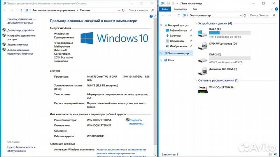
Task: Expand Этот компьютер tree node
Action: point(161,53)
